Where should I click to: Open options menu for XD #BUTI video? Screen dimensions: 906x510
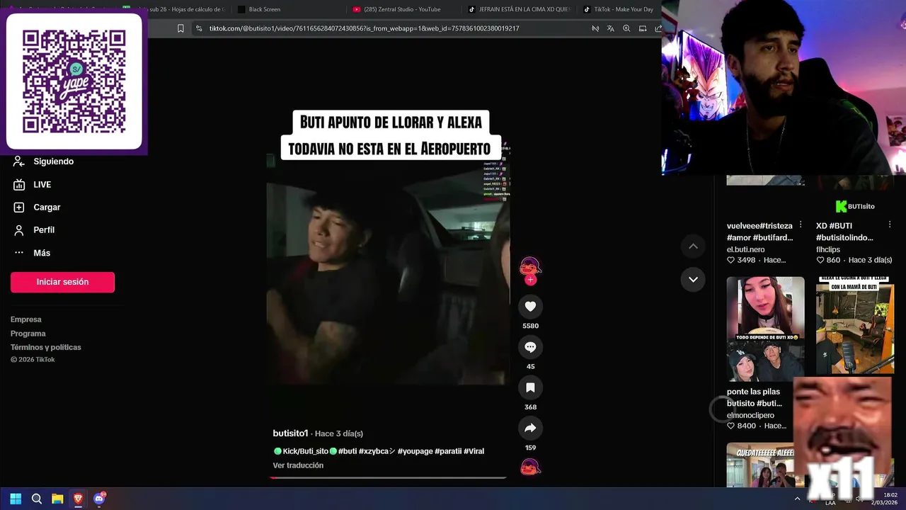tap(890, 225)
